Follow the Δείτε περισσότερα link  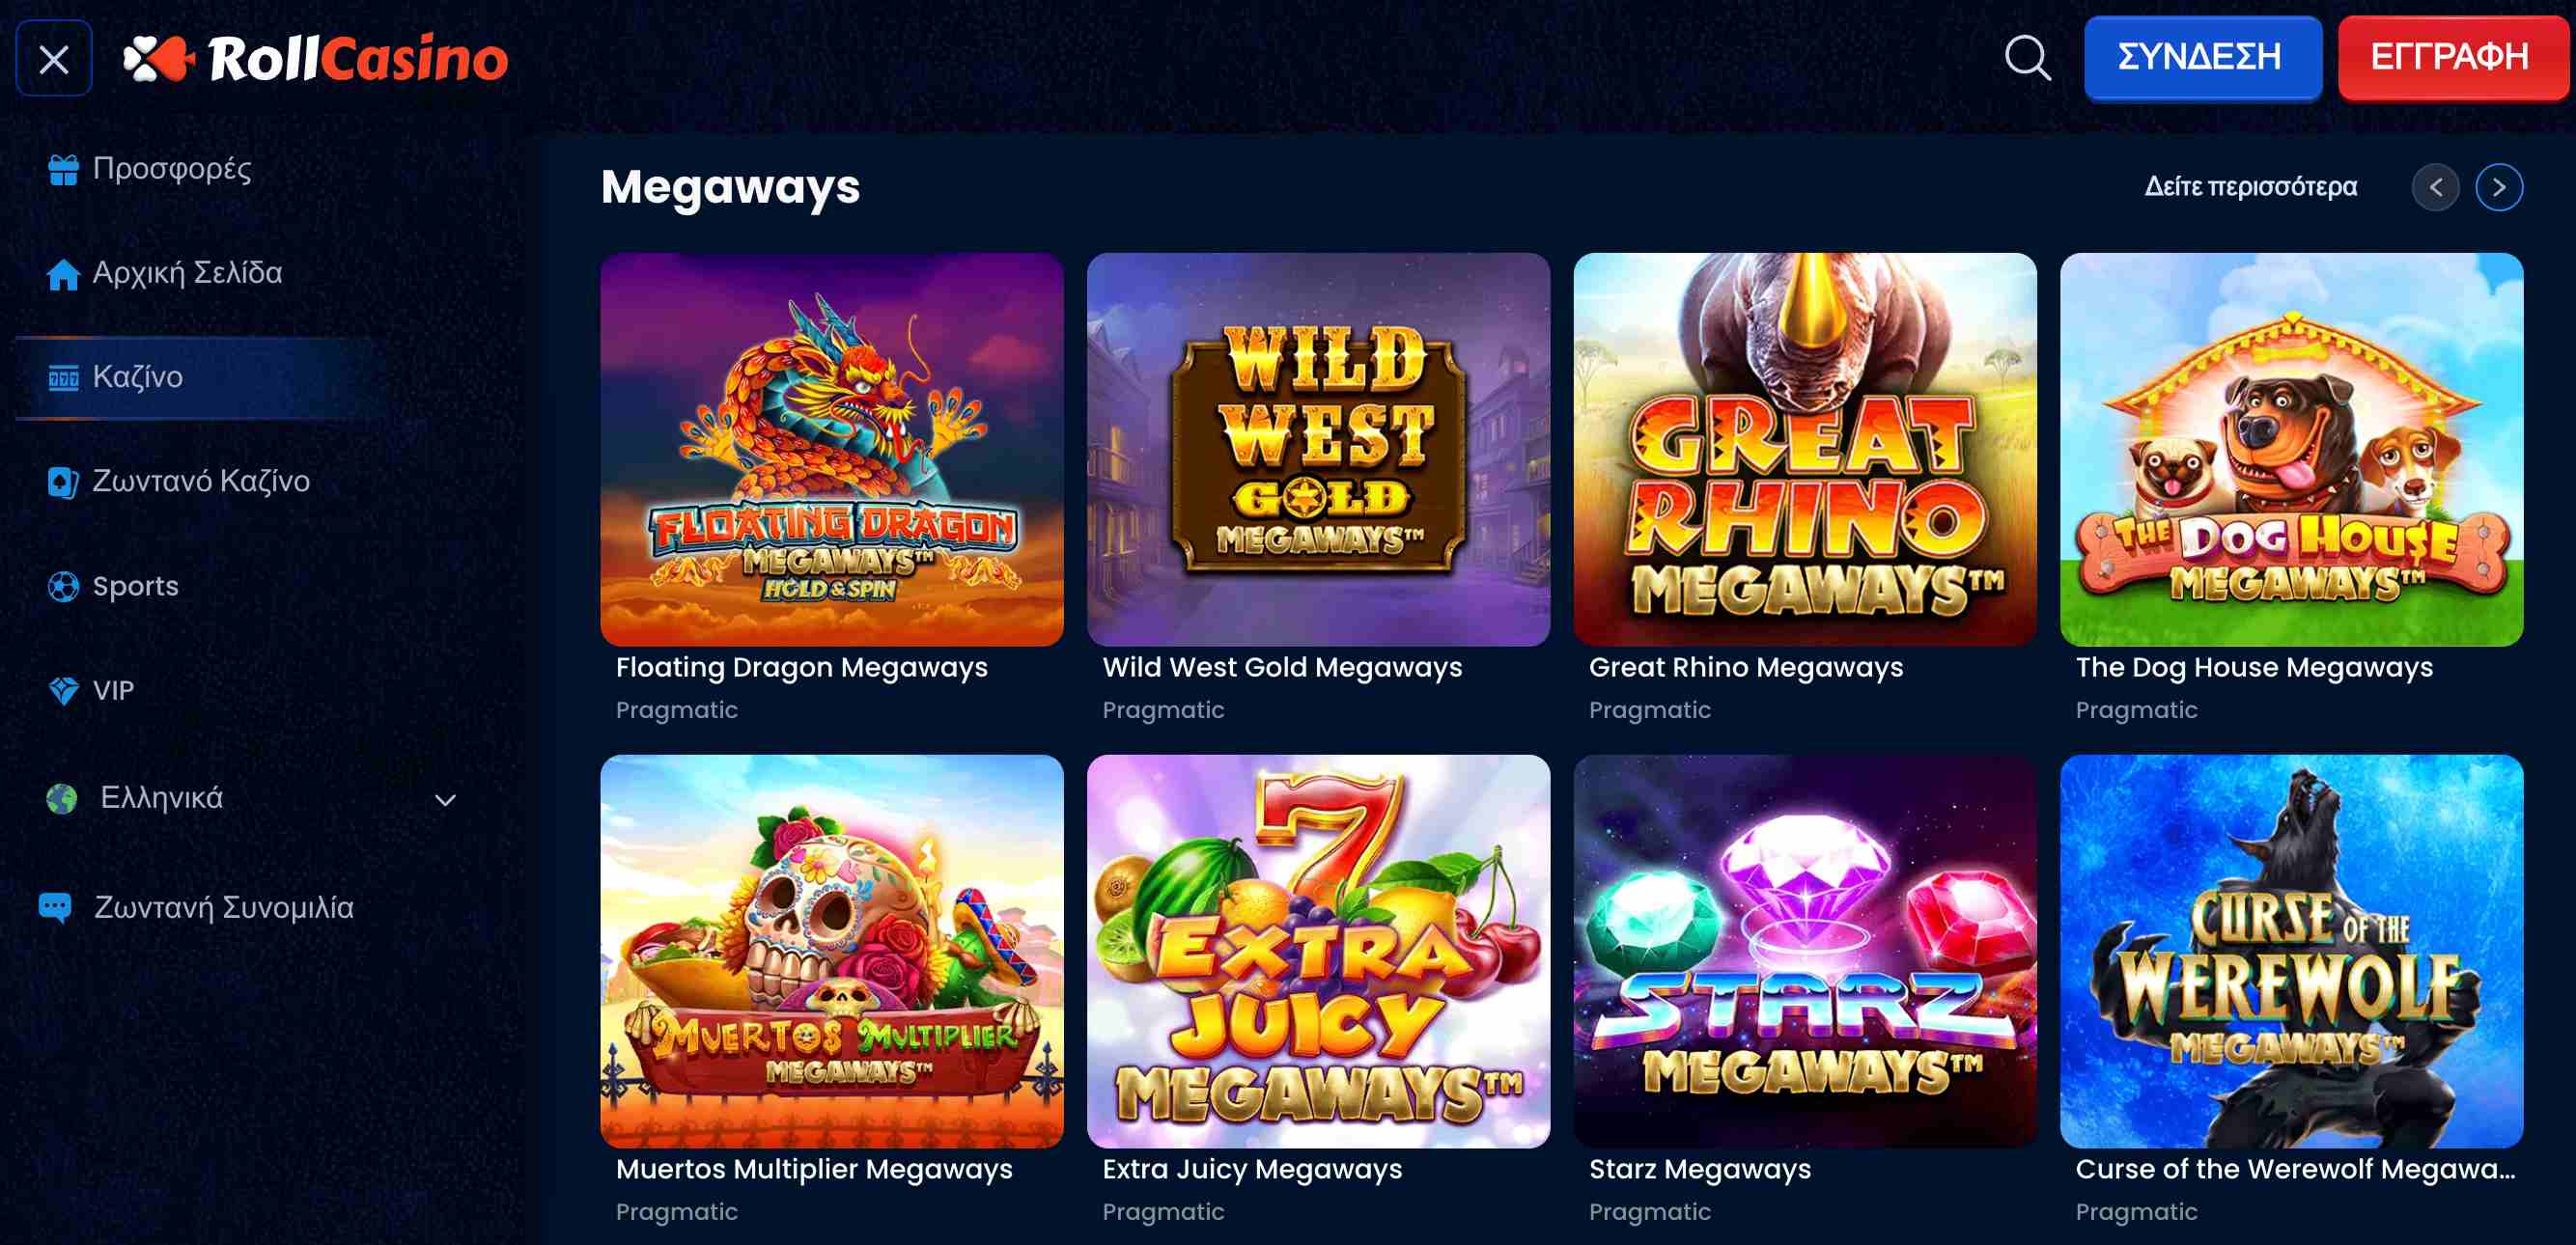tap(2250, 187)
